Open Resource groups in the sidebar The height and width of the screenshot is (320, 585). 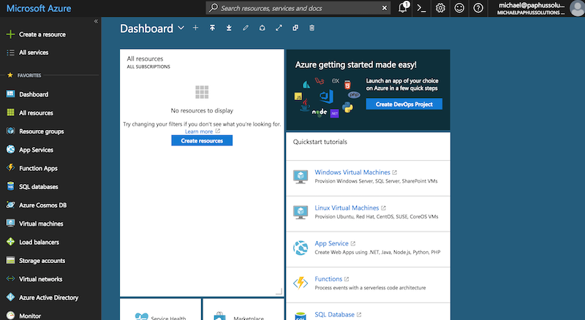42,132
